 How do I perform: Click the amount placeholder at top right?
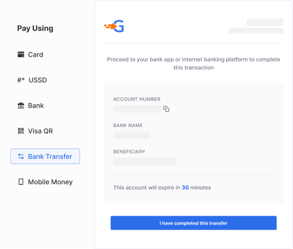point(265,22)
